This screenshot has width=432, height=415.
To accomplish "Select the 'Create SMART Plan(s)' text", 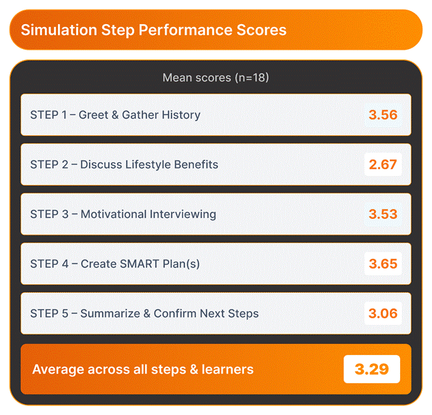I will click(x=140, y=264).
